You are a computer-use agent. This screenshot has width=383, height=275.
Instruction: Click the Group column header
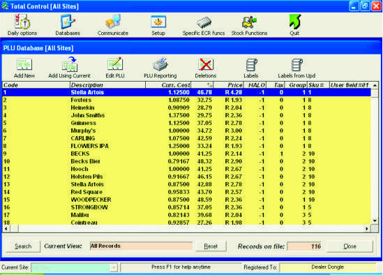[296, 85]
